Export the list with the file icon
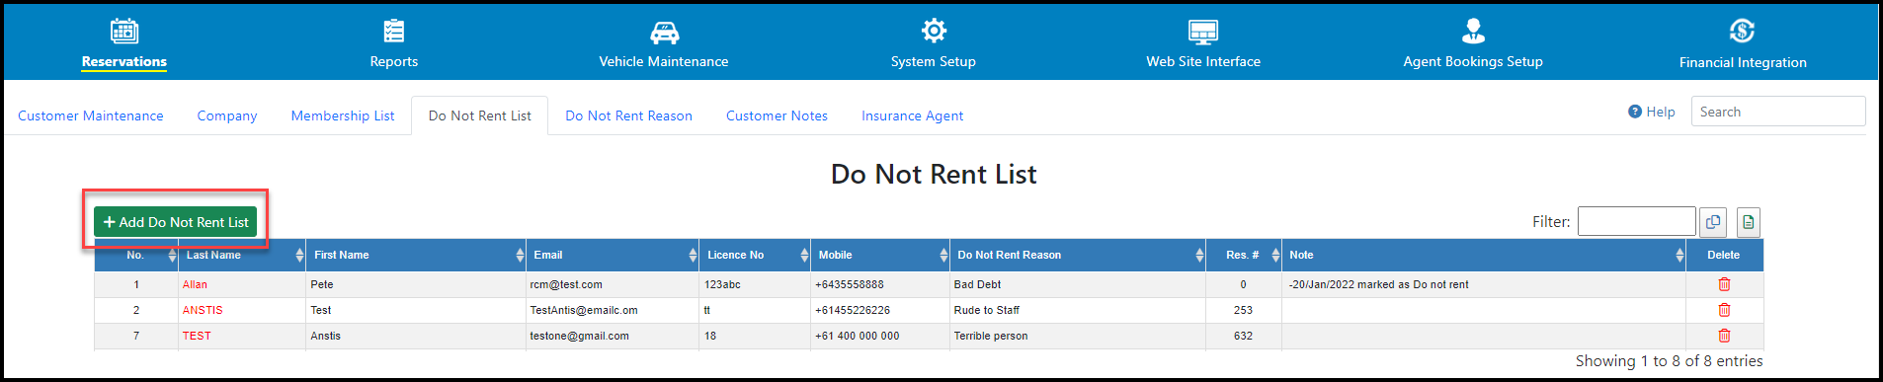Screen dimensions: 1883x382 1748,222
